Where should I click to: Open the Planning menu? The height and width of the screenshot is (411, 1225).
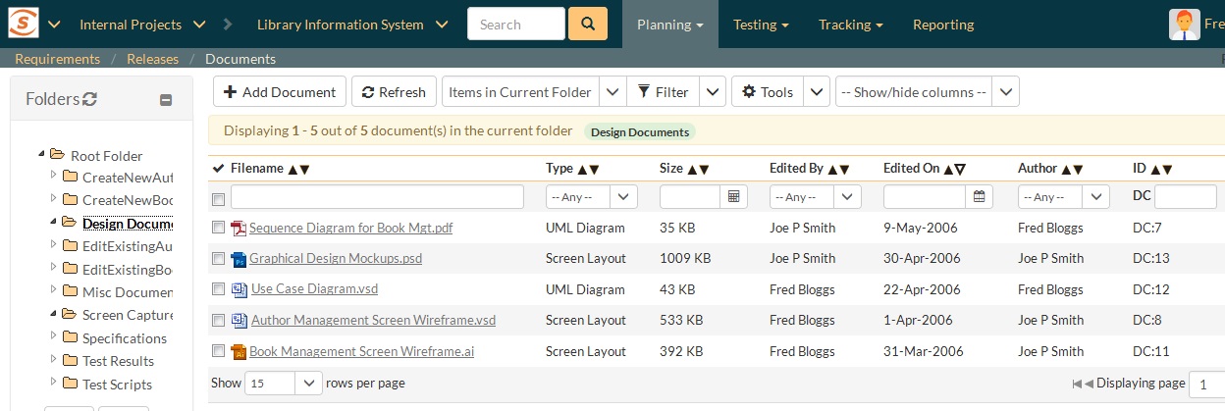click(x=669, y=25)
